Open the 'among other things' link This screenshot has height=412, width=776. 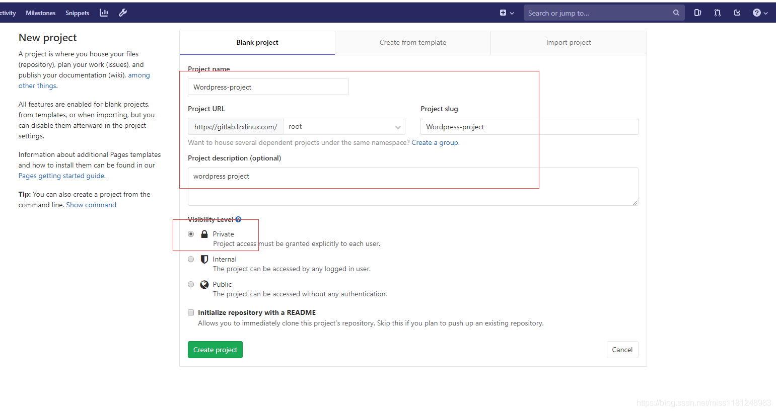pyautogui.click(x=84, y=80)
